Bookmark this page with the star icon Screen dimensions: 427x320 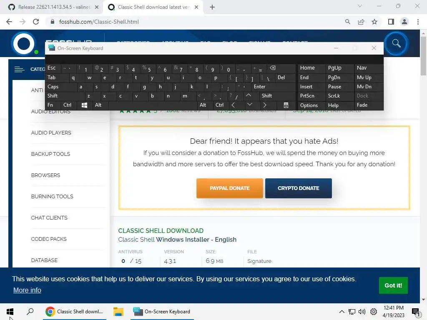[x=374, y=22]
